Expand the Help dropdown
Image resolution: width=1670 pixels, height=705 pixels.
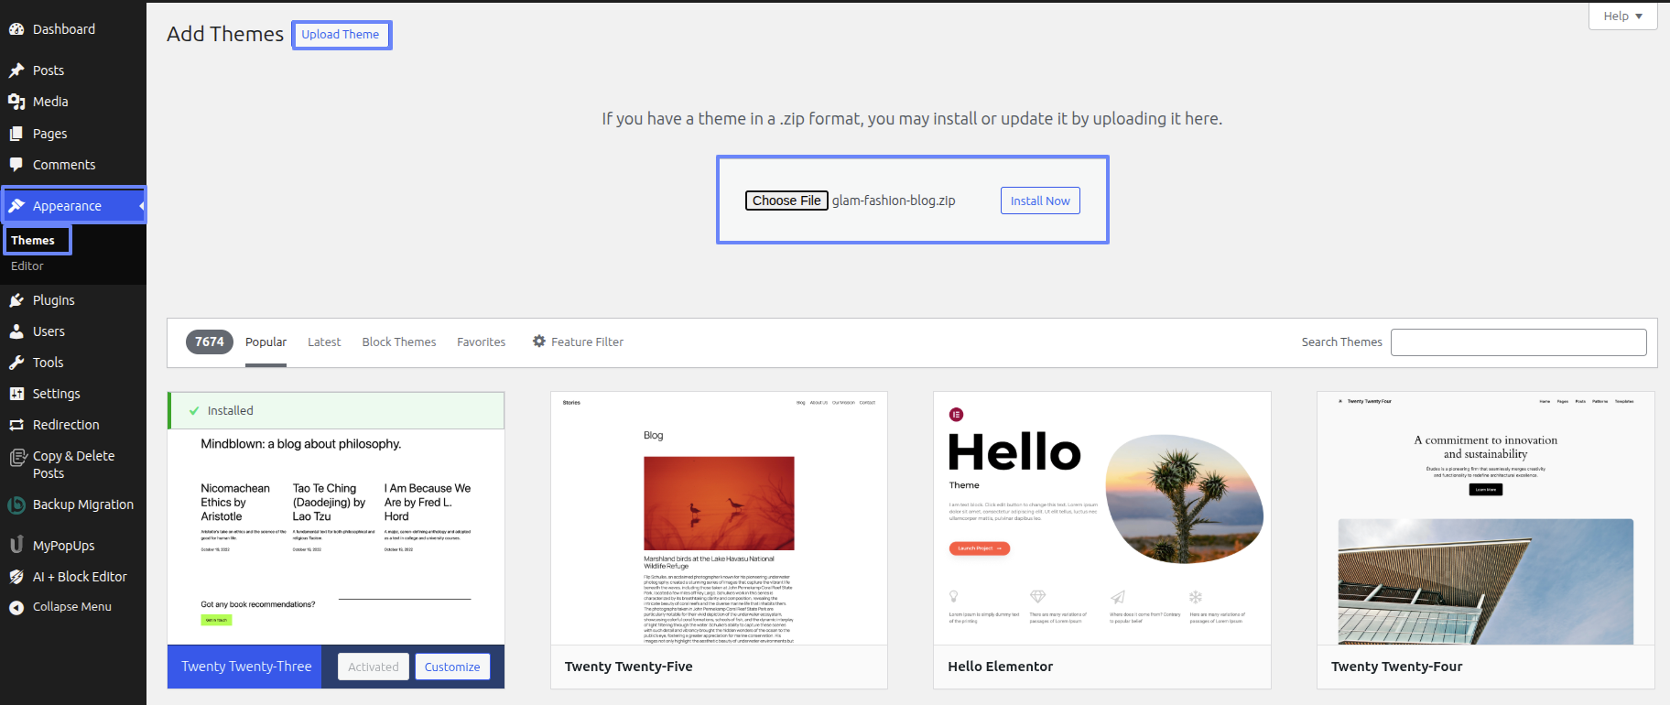click(1622, 16)
